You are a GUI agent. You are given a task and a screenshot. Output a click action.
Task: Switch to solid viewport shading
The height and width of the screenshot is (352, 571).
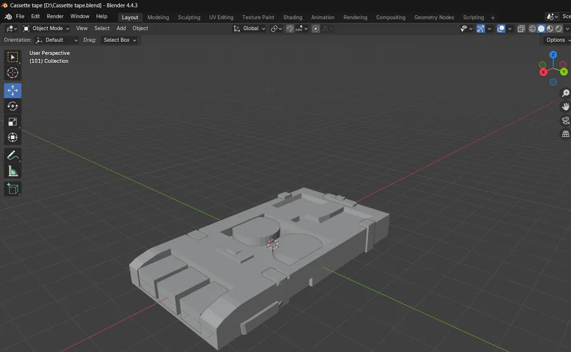[x=541, y=29]
